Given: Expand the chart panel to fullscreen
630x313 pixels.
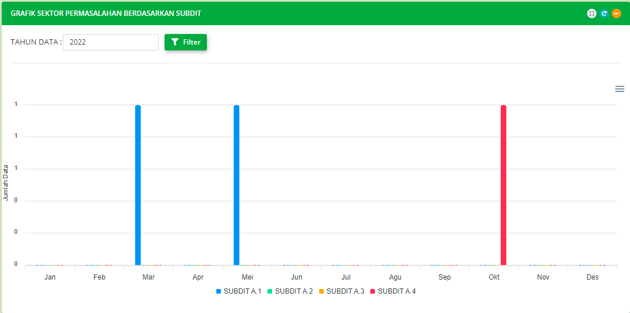Looking at the screenshot, I should coord(592,13).
